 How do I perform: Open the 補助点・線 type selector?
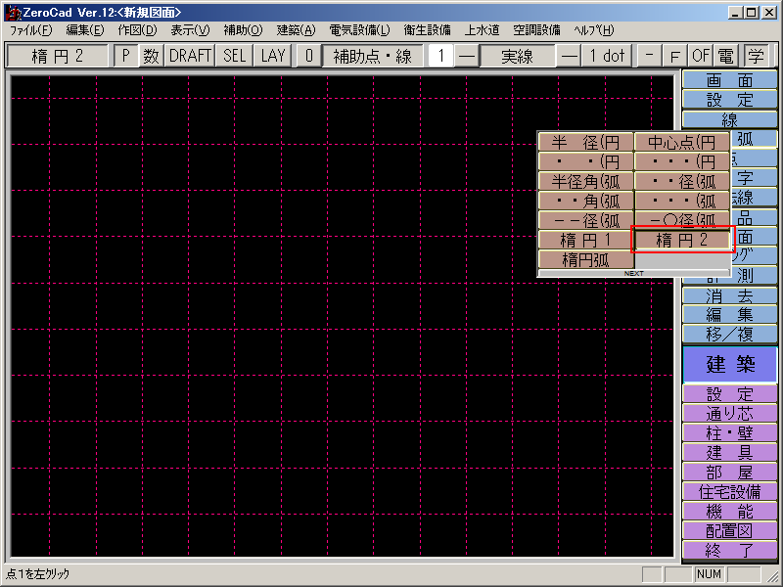[372, 56]
